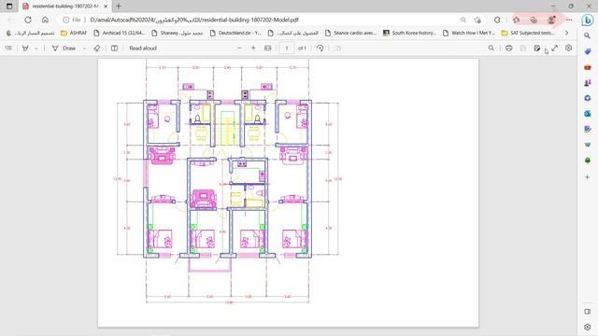Open sidebar Outlook icon
598x336 pixels.
(x=588, y=114)
